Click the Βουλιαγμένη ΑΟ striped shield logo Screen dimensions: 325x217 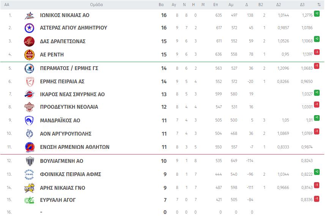click(x=29, y=161)
